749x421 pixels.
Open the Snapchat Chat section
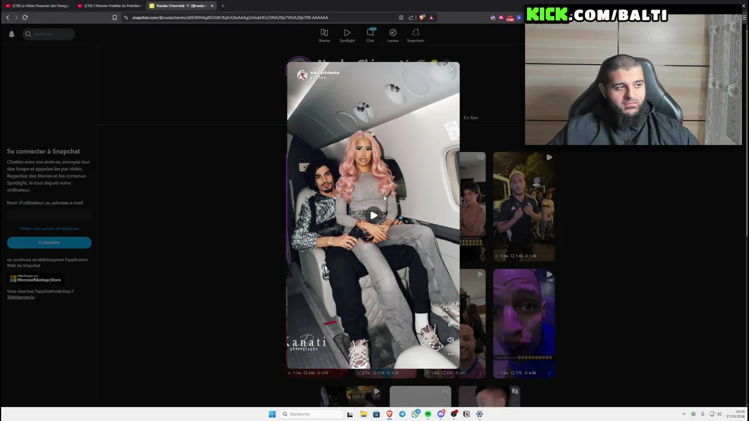(x=370, y=35)
